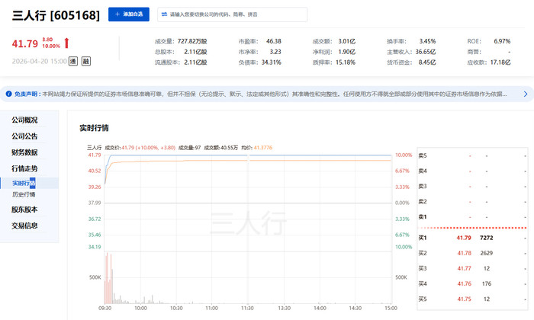Click the 11:30 time axis marker
534x320 pixels.
pyautogui.click(x=247, y=308)
